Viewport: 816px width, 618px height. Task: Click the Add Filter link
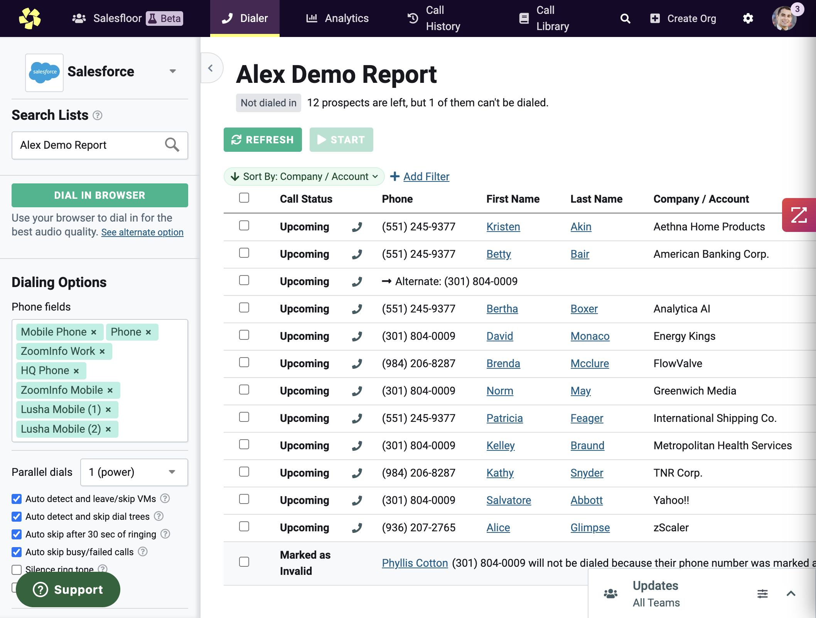426,176
